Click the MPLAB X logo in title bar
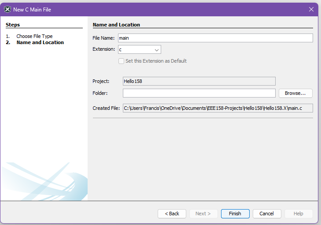321x225 pixels. click(x=7, y=9)
